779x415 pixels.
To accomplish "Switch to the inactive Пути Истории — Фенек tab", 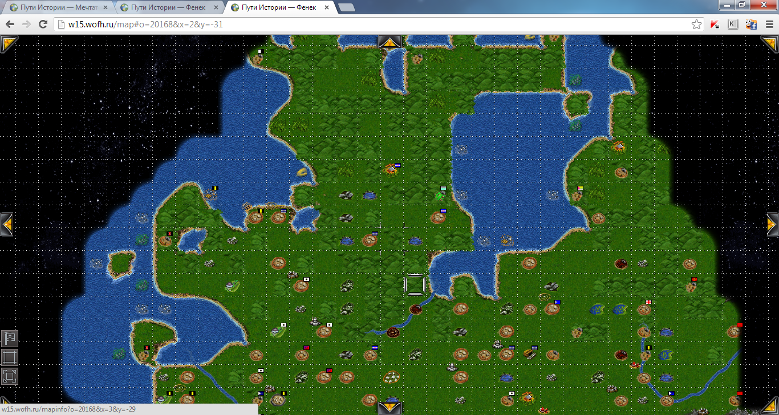I will 168,7.
